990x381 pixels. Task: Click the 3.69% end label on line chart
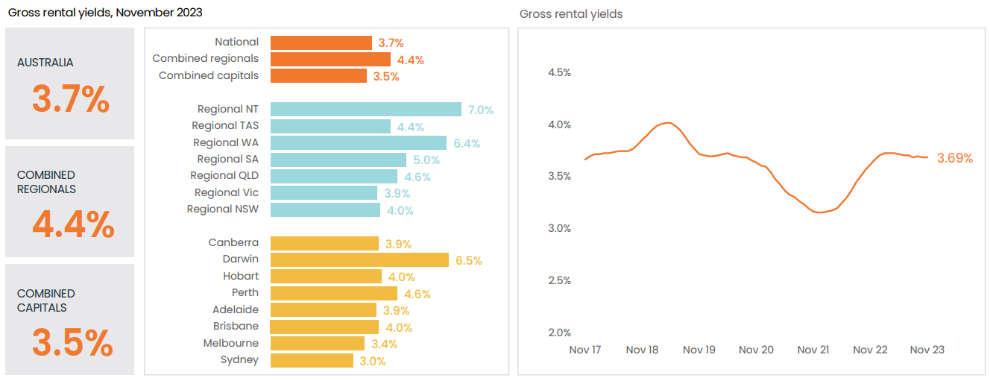click(x=955, y=158)
